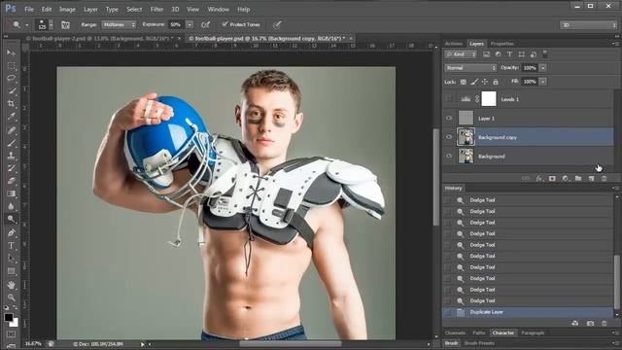622x350 pixels.
Task: Toggle lock image pixels
Action: 473,82
